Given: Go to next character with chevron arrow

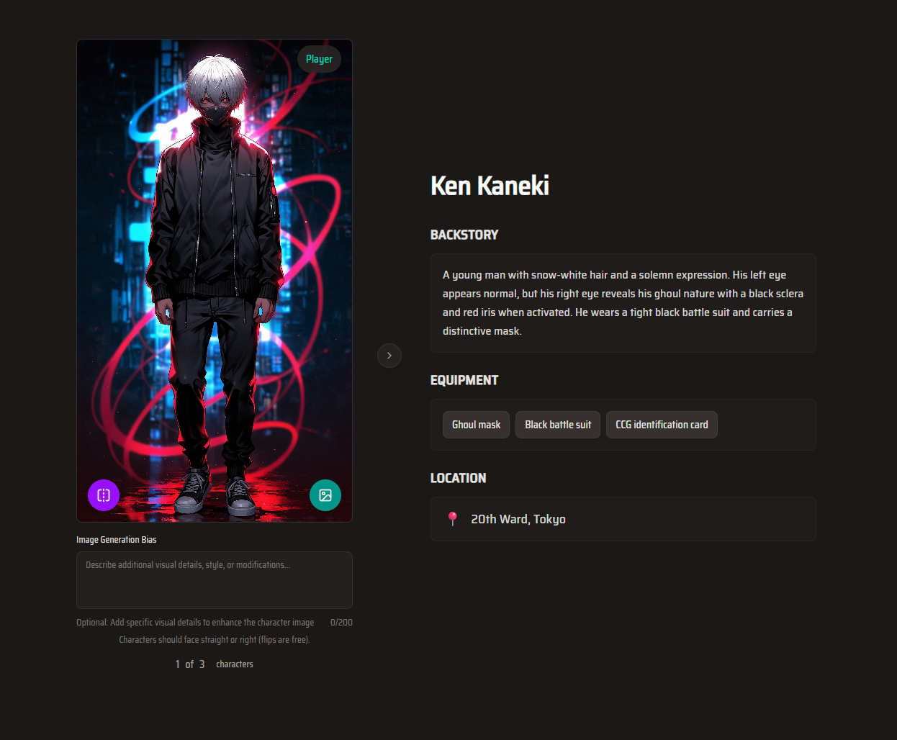Looking at the screenshot, I should coord(389,356).
